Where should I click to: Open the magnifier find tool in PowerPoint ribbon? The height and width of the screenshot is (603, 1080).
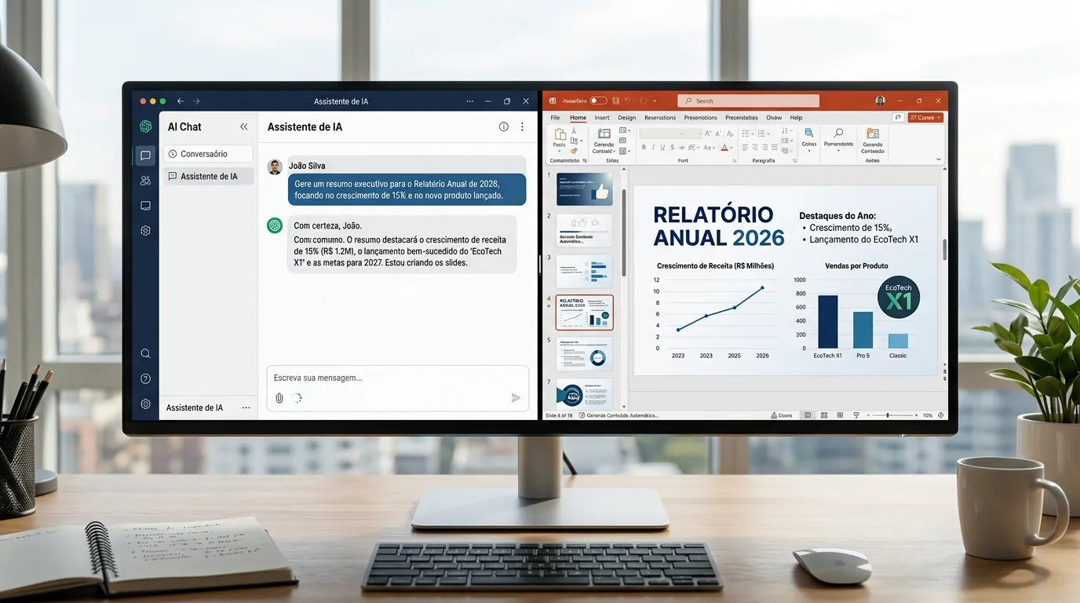pos(838,133)
